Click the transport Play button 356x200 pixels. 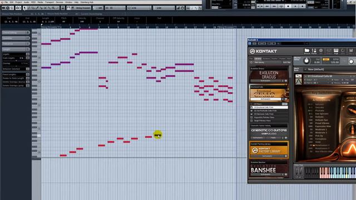tap(295, 6)
